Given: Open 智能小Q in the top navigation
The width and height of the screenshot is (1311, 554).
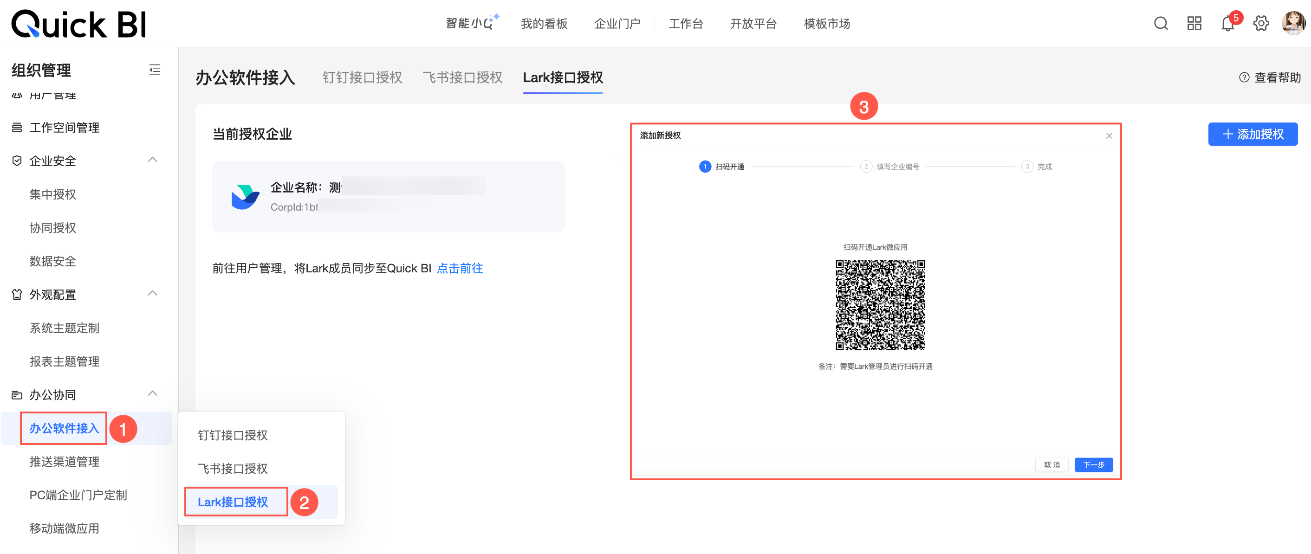Looking at the screenshot, I should pyautogui.click(x=472, y=23).
